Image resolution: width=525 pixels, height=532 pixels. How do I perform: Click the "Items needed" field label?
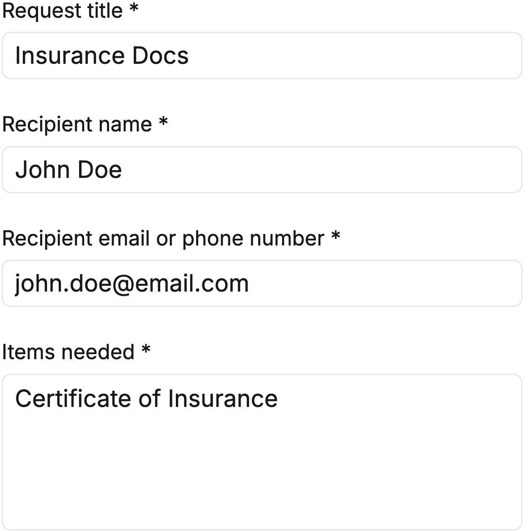(x=68, y=352)
